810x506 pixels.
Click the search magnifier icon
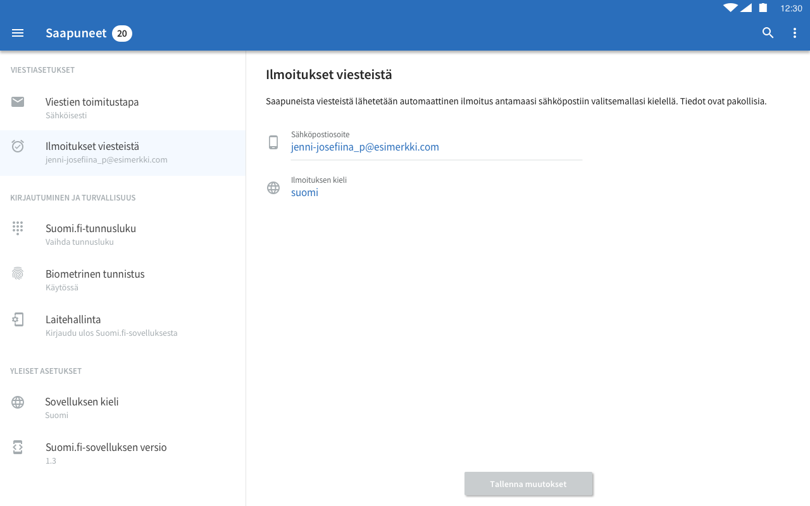768,33
